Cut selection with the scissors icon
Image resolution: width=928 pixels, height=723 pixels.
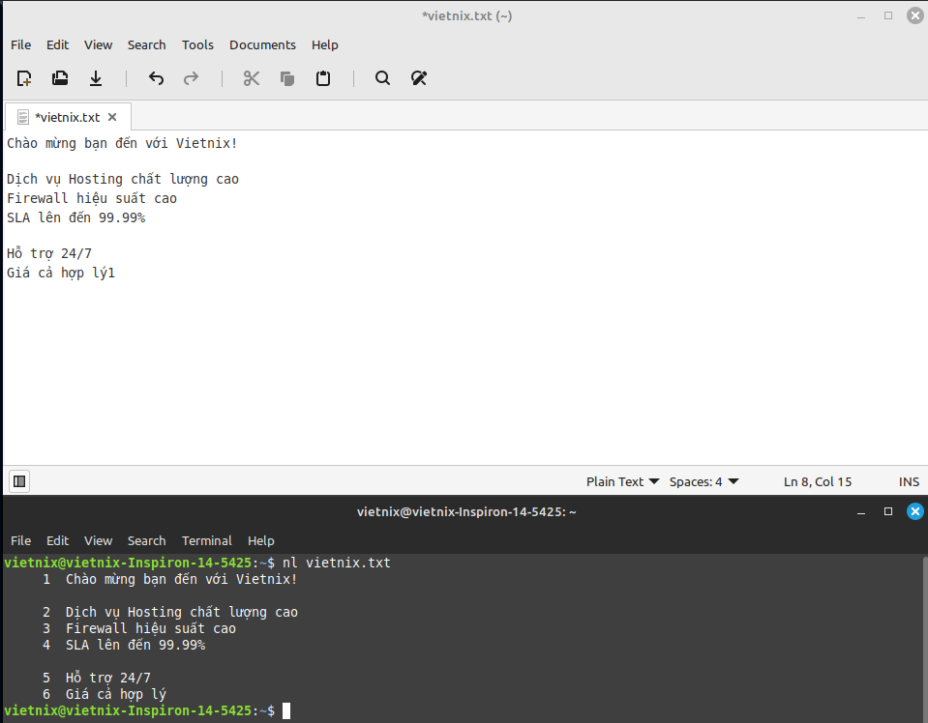click(x=252, y=78)
